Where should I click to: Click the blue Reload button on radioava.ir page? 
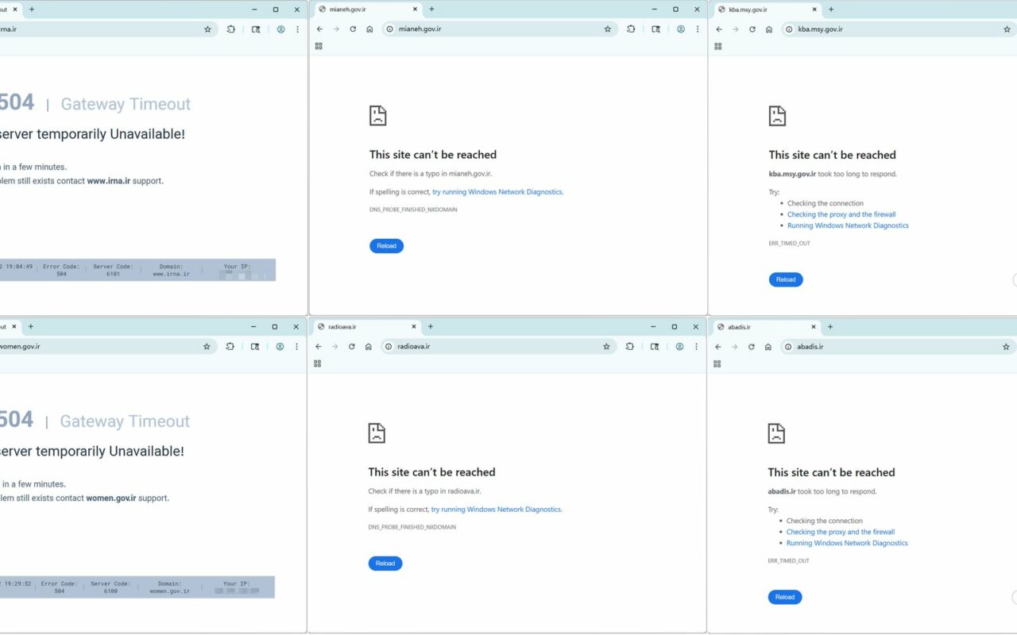[x=385, y=564]
